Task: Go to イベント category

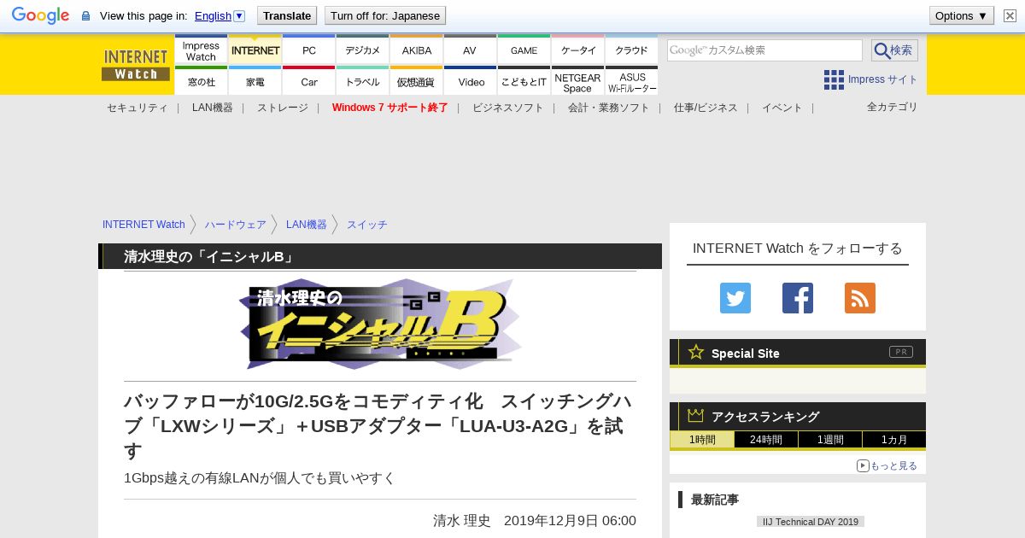Action: pyautogui.click(x=782, y=108)
